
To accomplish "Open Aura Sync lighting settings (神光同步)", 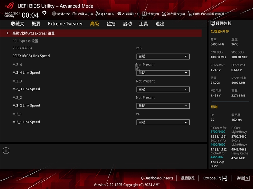I will [x=172, y=14].
